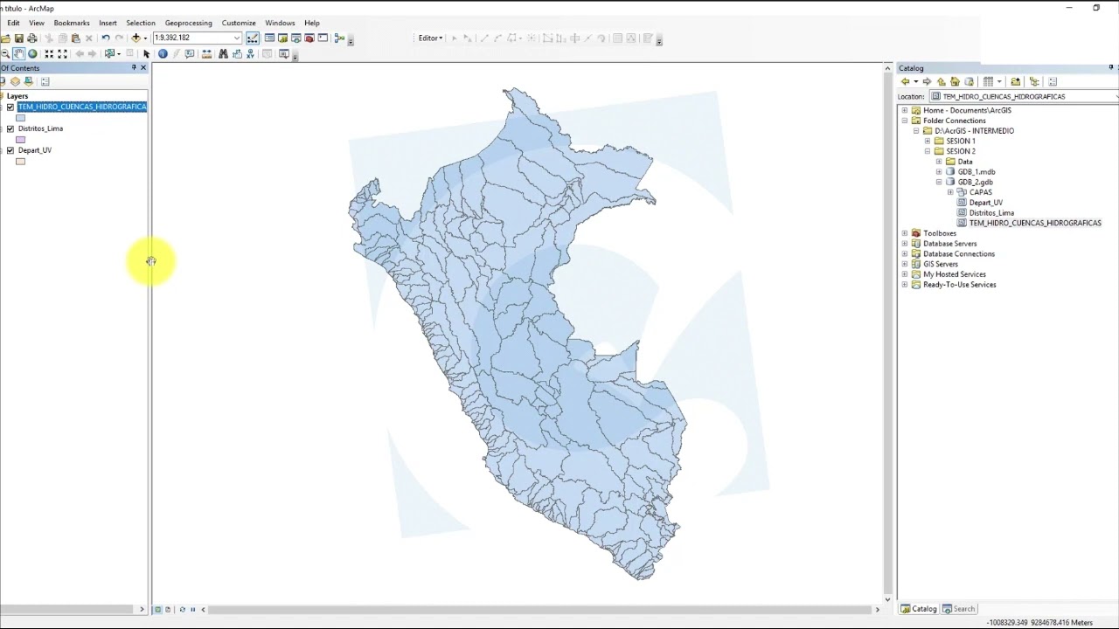Open the Table Of Contents window icon

(x=269, y=38)
